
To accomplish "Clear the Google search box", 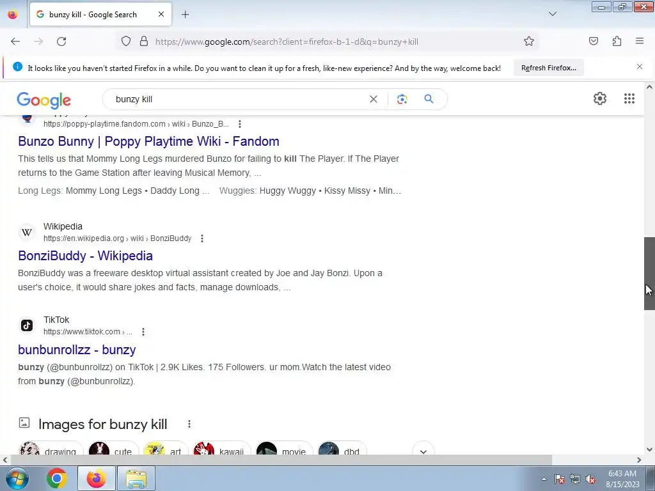I will click(x=374, y=99).
